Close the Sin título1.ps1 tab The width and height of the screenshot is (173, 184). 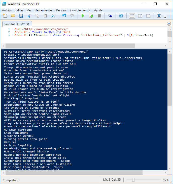(28, 24)
